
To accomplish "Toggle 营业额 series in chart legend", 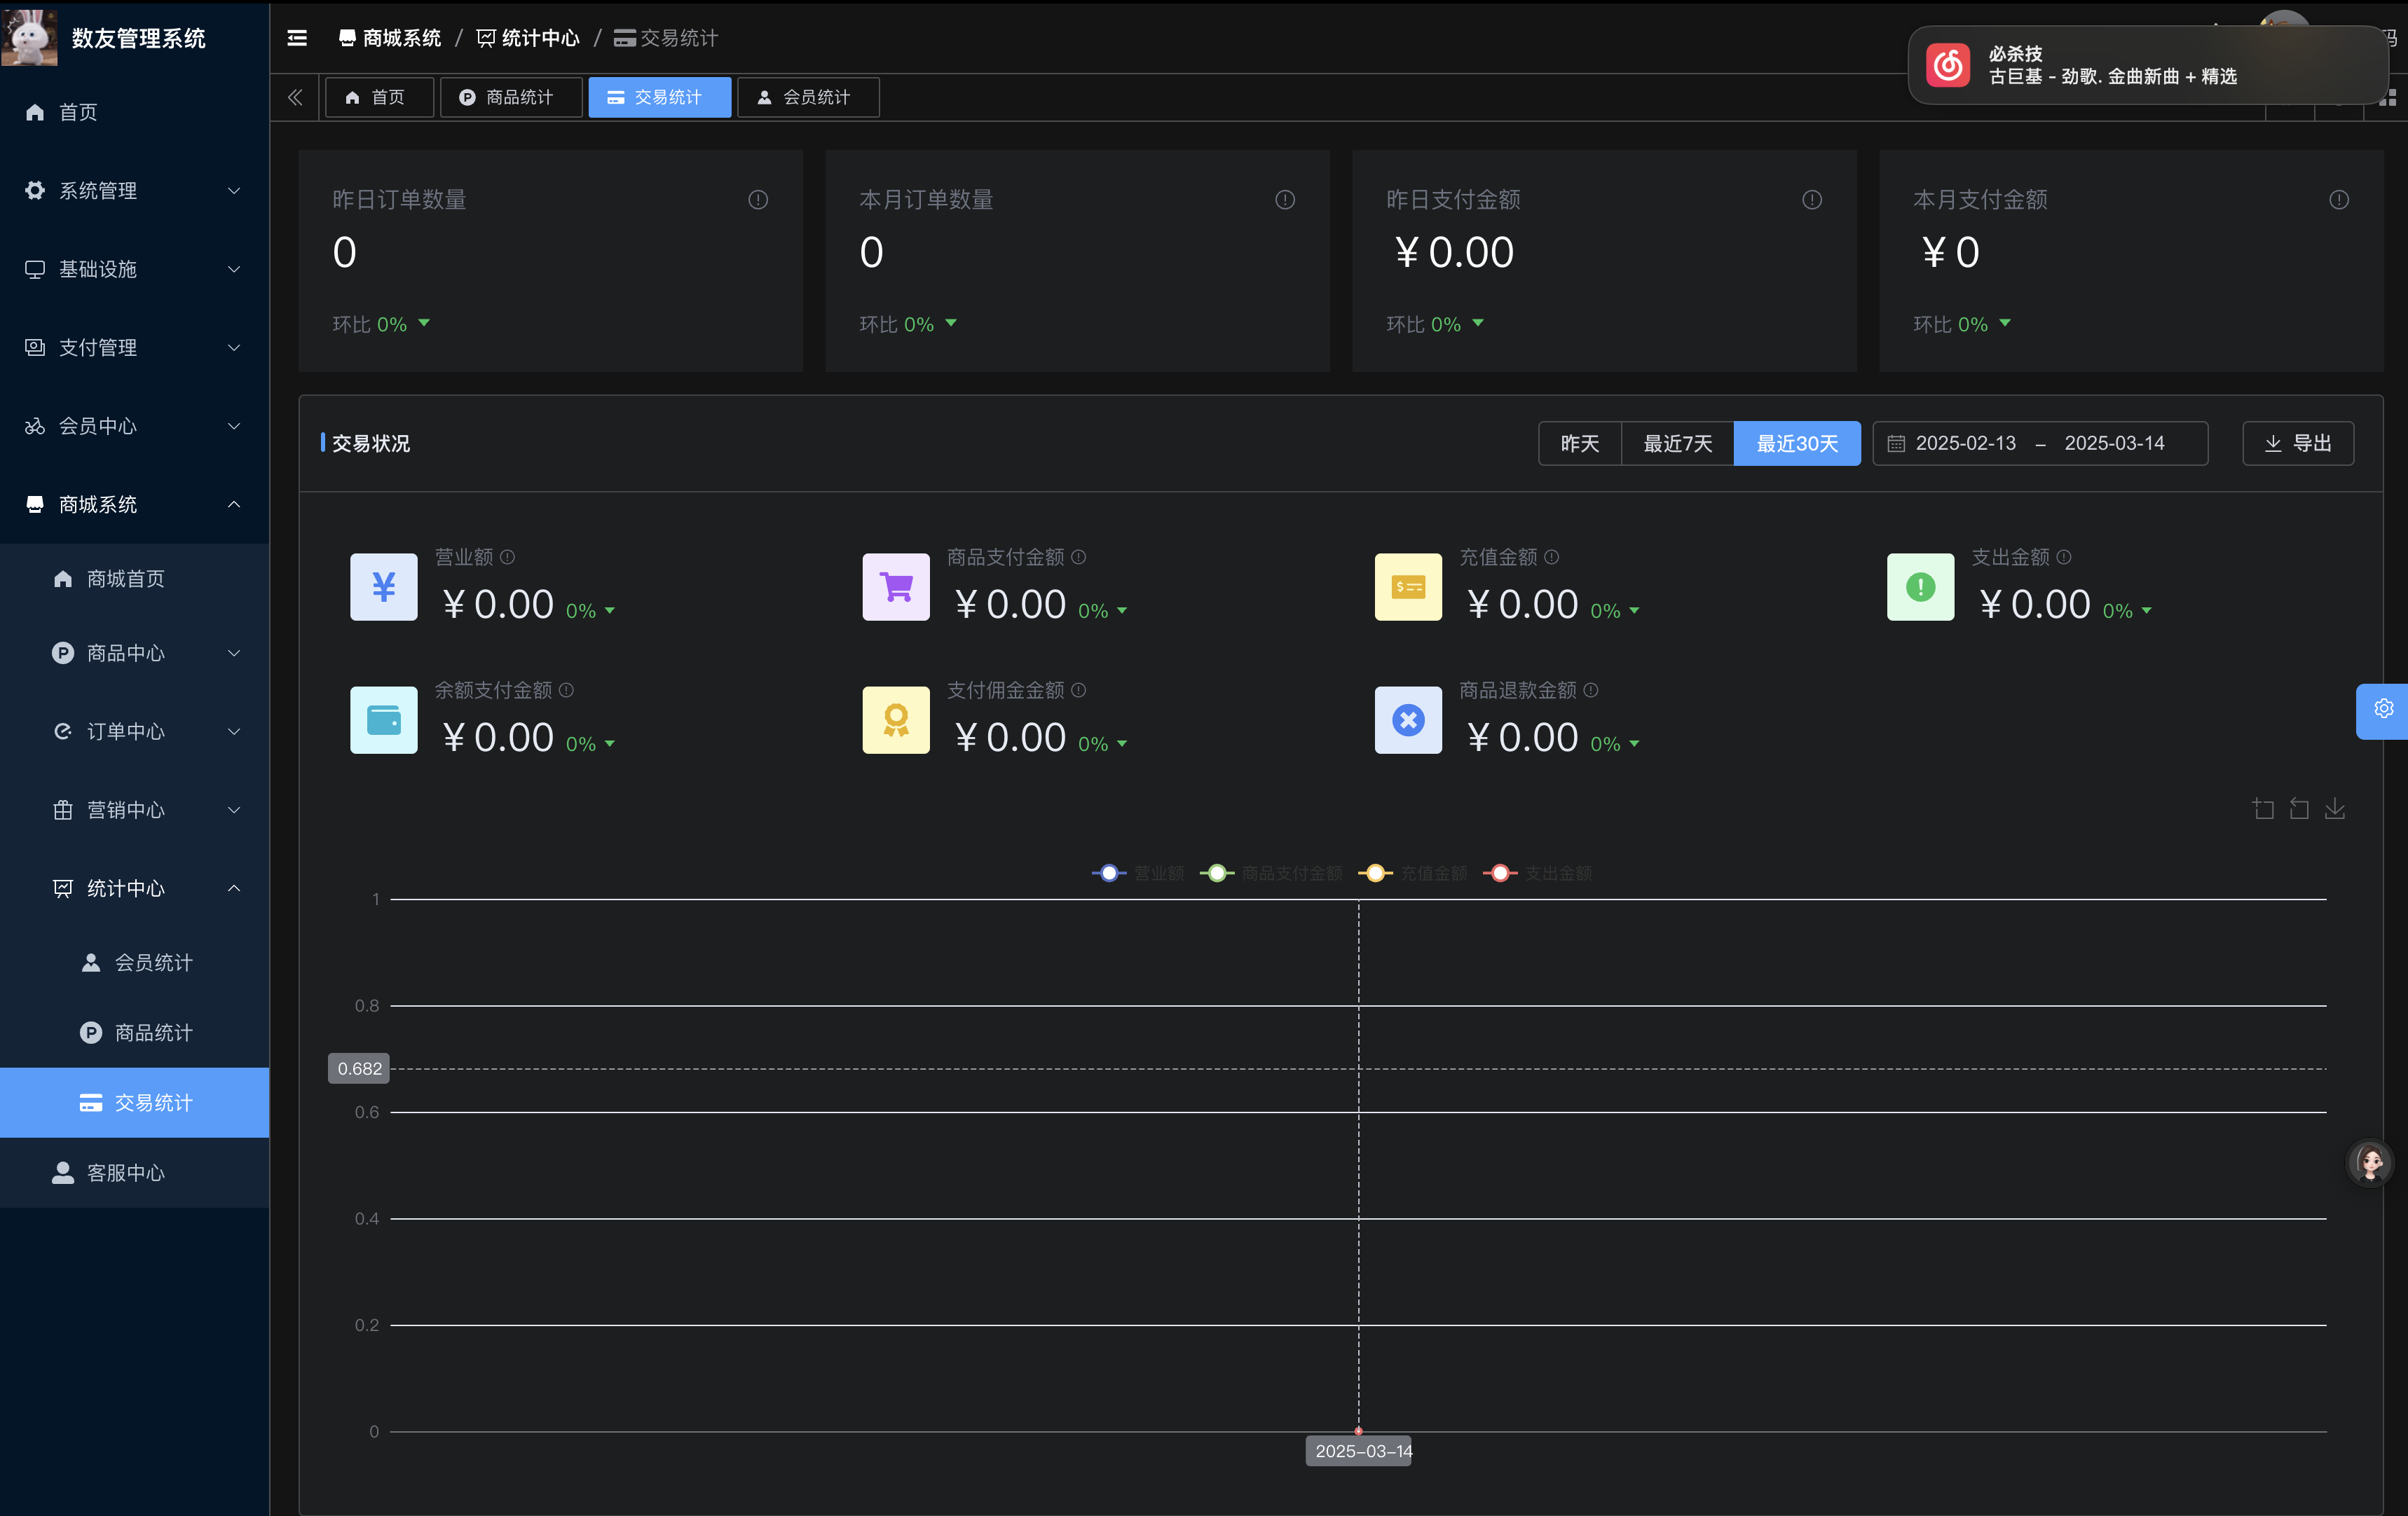I will pyautogui.click(x=1138, y=874).
